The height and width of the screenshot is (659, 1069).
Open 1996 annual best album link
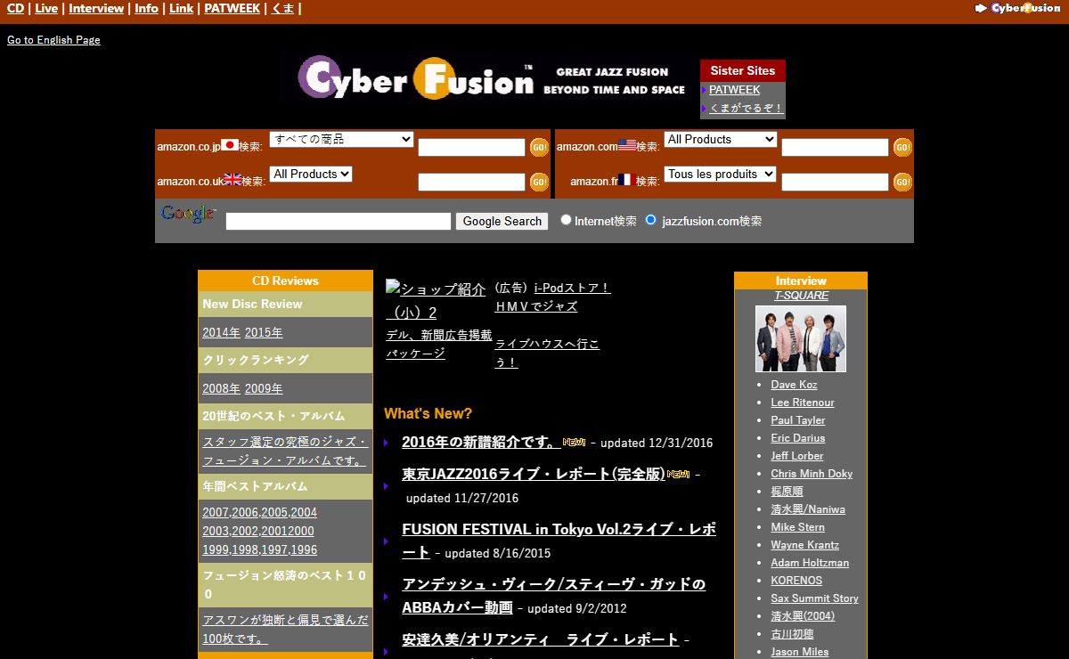click(304, 549)
